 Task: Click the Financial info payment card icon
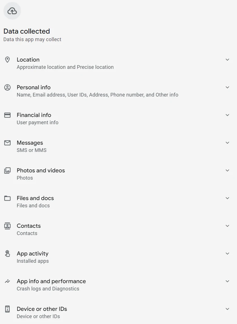point(7,115)
